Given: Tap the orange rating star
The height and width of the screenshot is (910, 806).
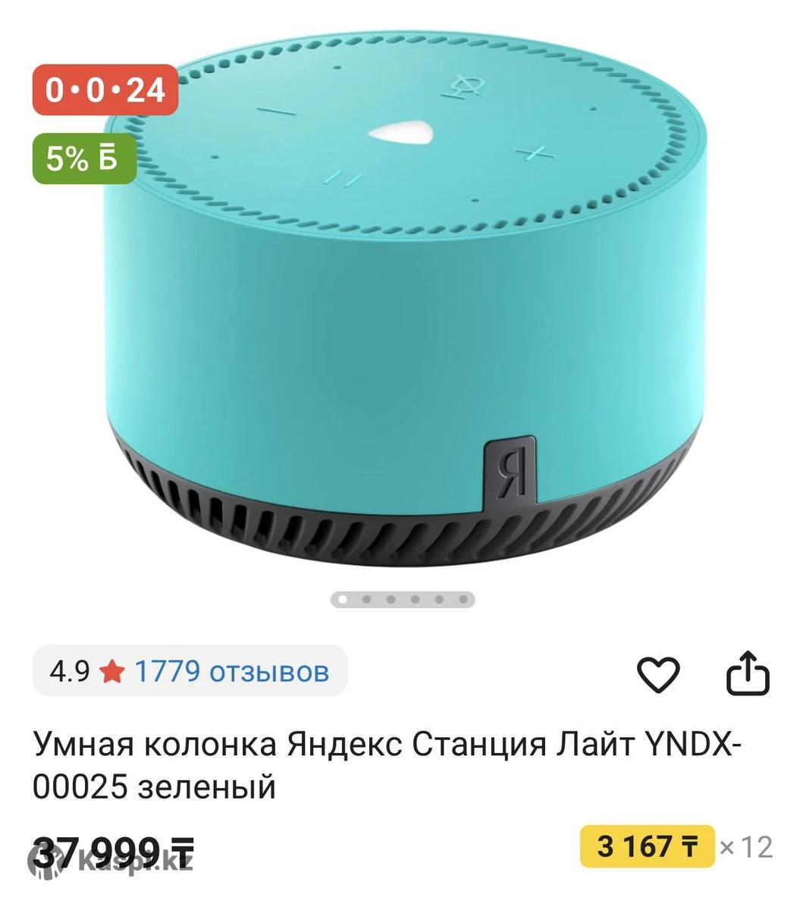Looking at the screenshot, I should 111,671.
